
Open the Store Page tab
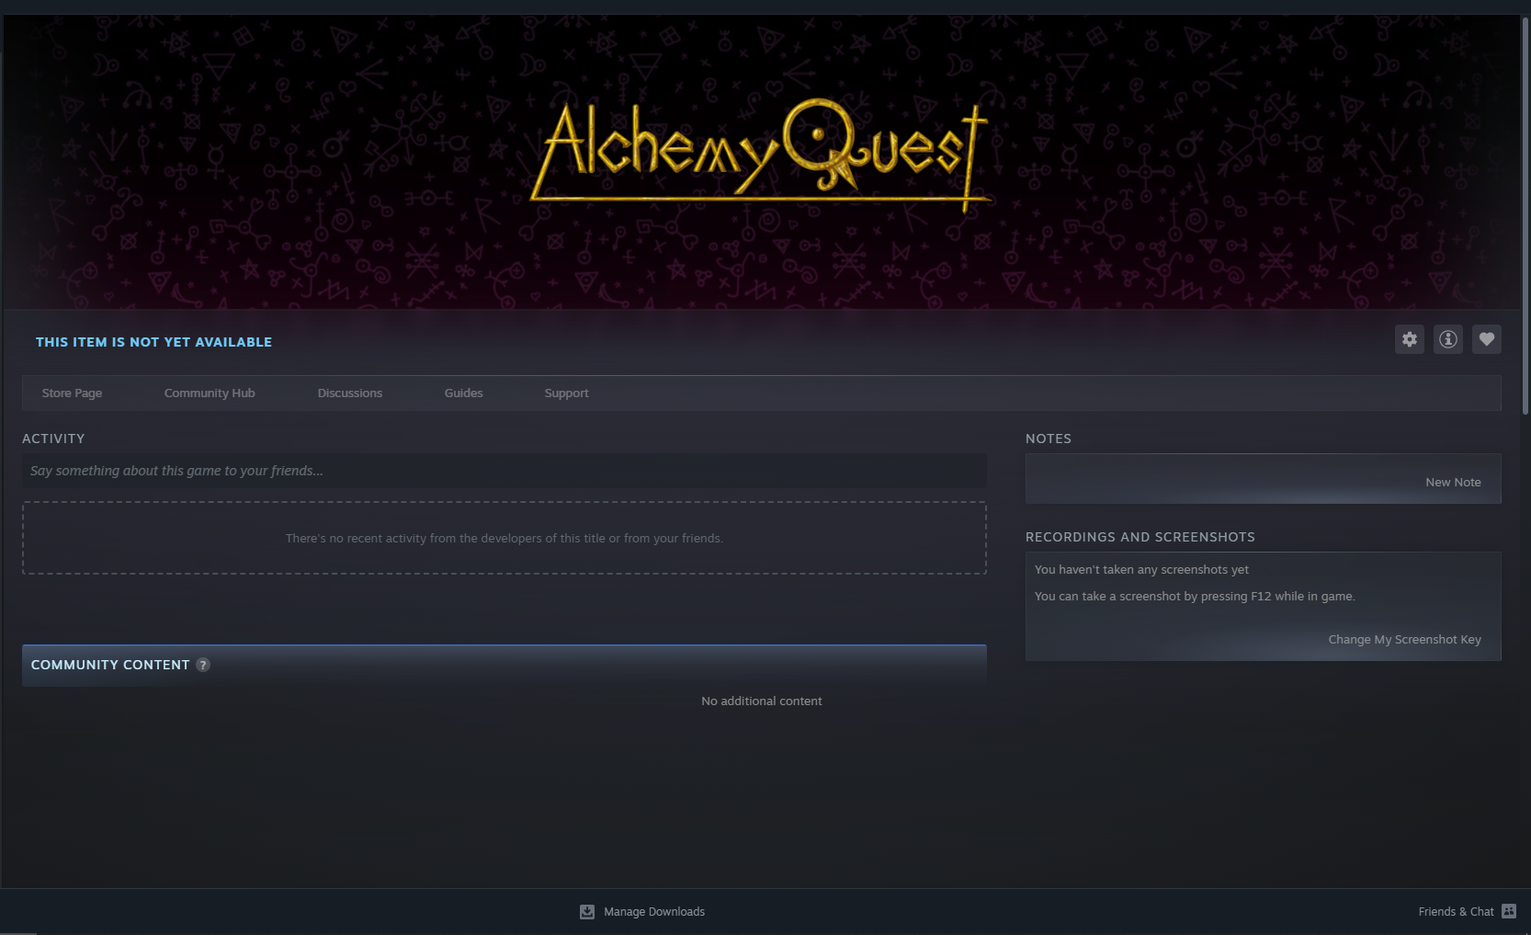coord(72,393)
